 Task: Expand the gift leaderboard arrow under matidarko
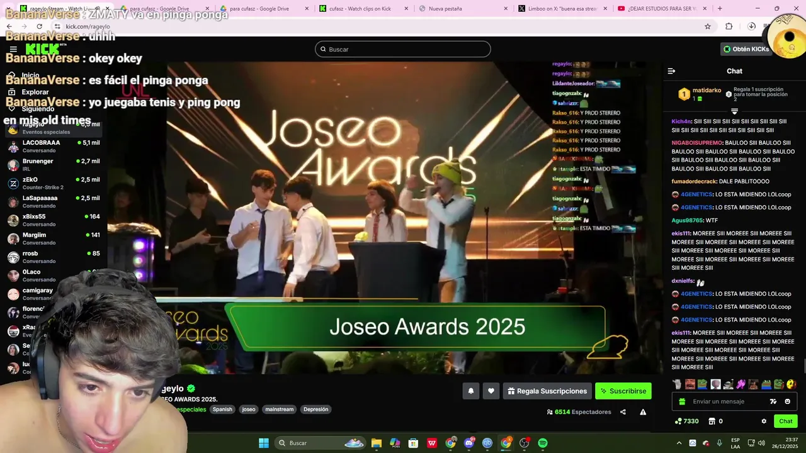(x=734, y=111)
